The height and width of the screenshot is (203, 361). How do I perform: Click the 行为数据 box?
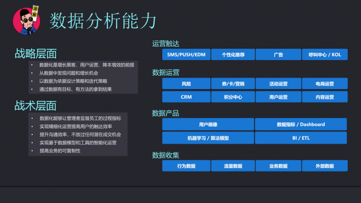[186, 166]
